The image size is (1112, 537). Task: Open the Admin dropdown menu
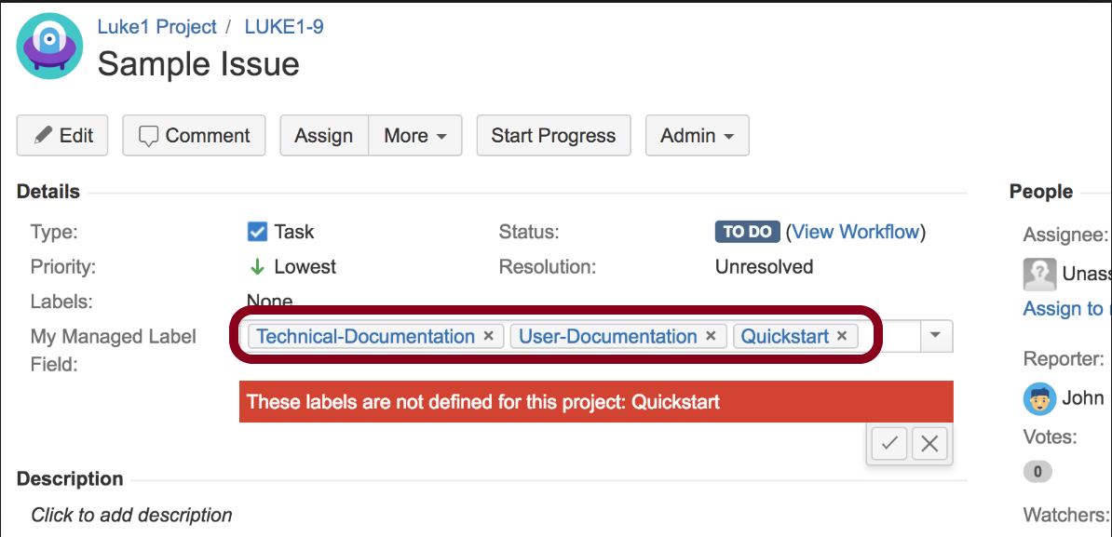click(x=698, y=135)
